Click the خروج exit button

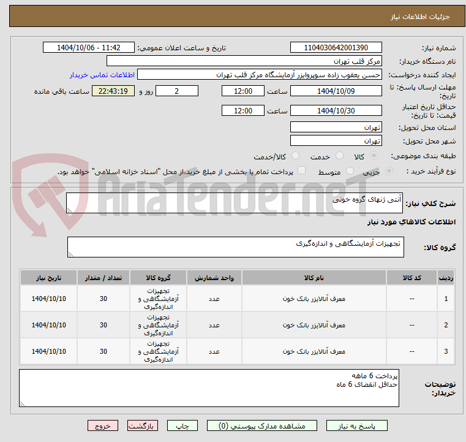tap(102, 425)
